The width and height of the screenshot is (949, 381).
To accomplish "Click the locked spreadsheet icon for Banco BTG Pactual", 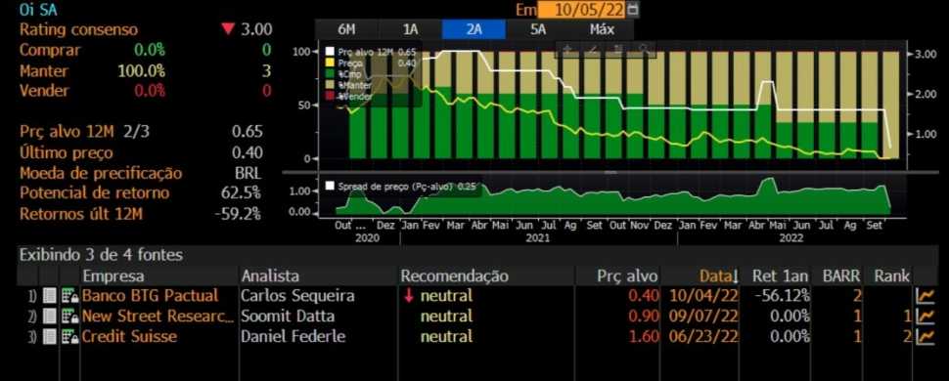I will [69, 296].
